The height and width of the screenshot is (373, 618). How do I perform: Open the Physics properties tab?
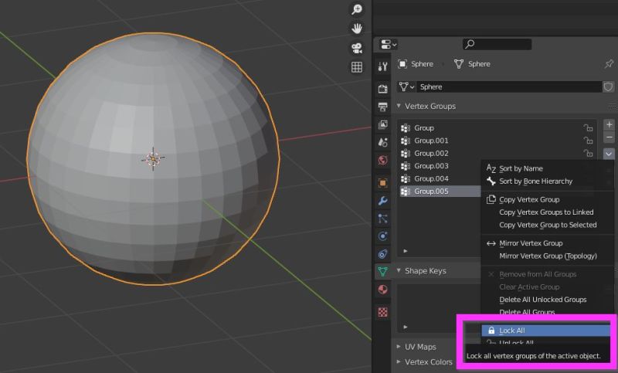pyautogui.click(x=382, y=236)
